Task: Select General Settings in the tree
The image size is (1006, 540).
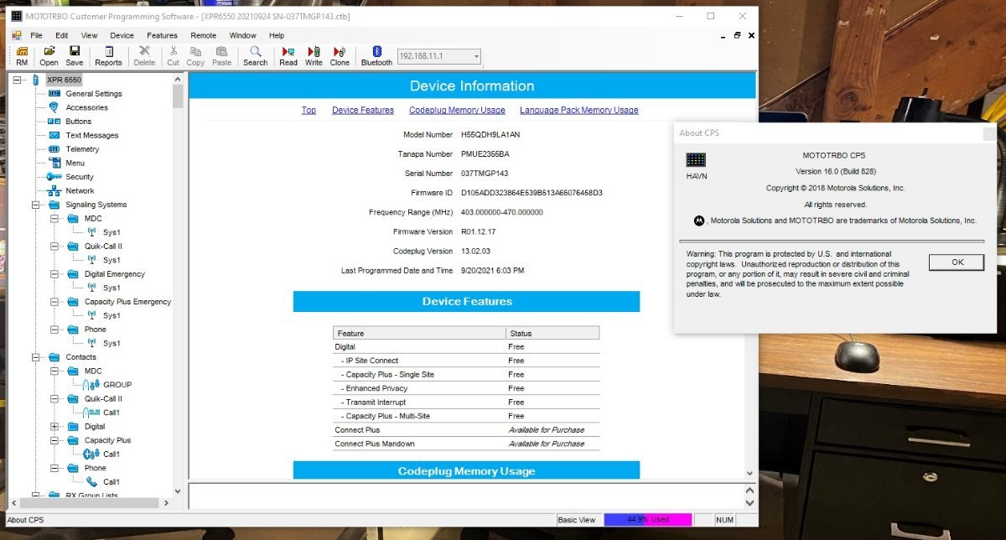Action: click(x=93, y=94)
